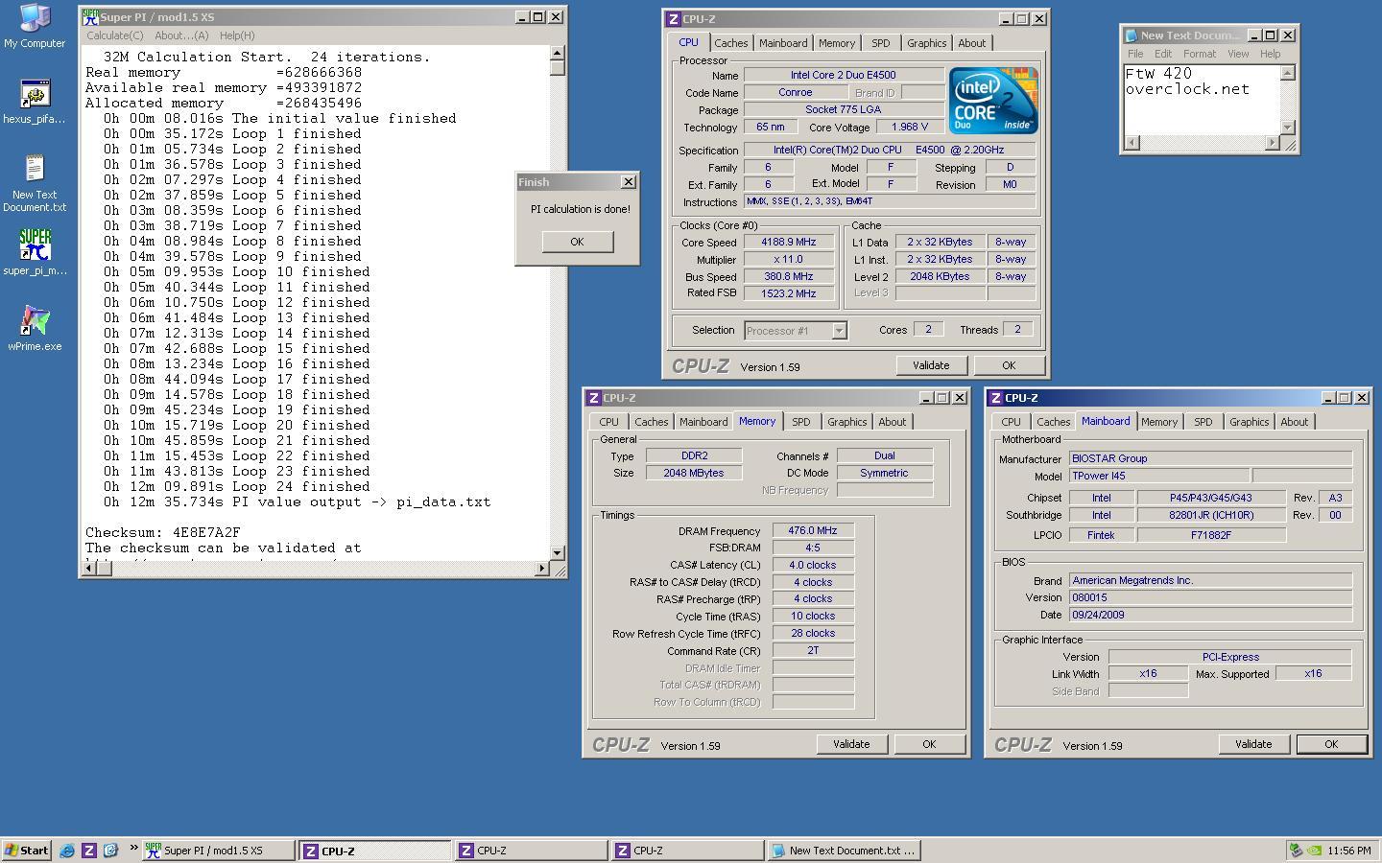Click CPU tab CPU-Z window title icon

(674, 19)
